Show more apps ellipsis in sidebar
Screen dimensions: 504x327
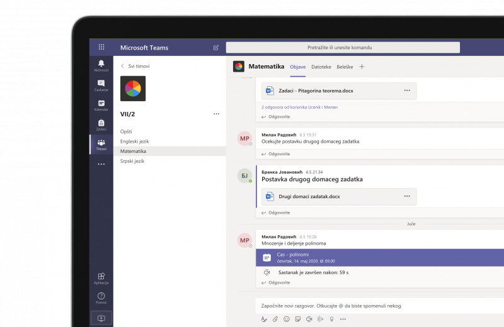[x=101, y=164]
